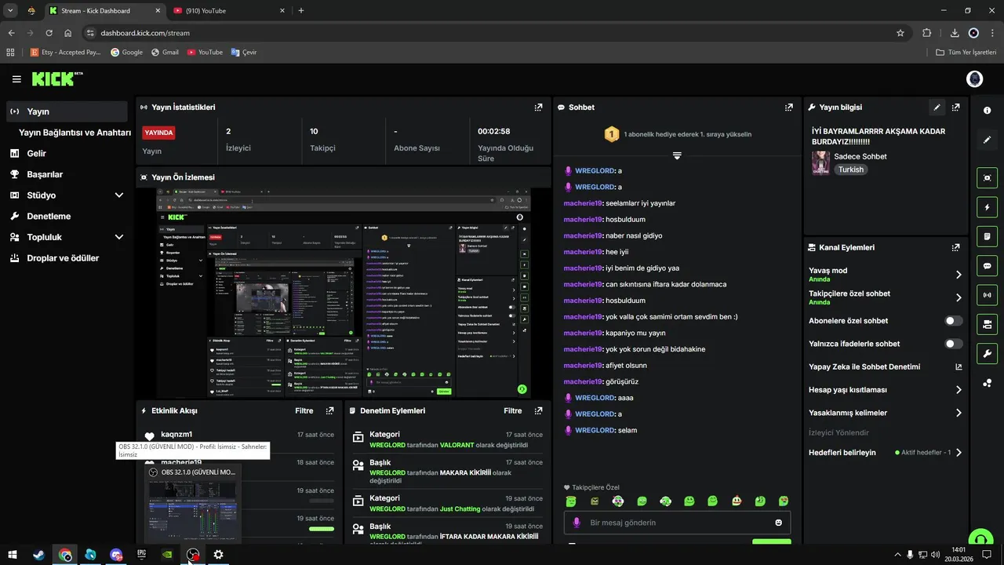
Task: Open Takipçilere özel sohbet settings arrow
Action: click(959, 297)
